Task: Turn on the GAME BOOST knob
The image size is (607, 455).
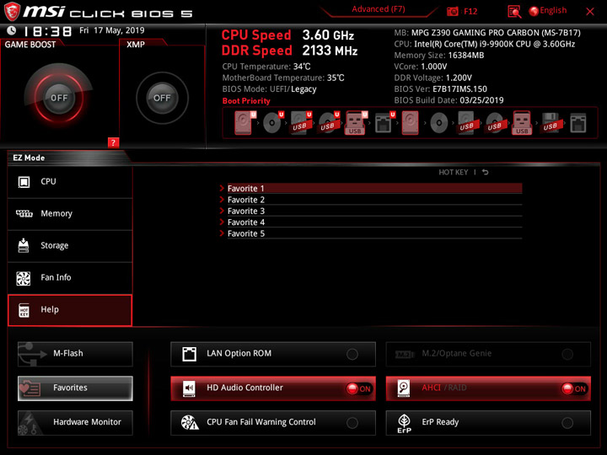Action: click(x=59, y=98)
